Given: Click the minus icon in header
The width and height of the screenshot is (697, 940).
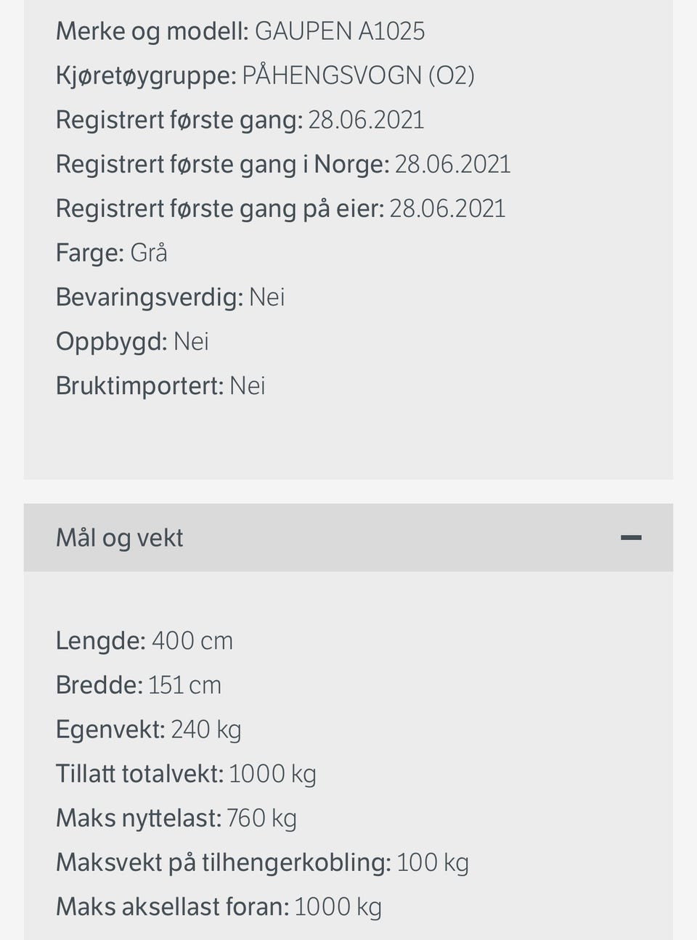Looking at the screenshot, I should point(631,538).
